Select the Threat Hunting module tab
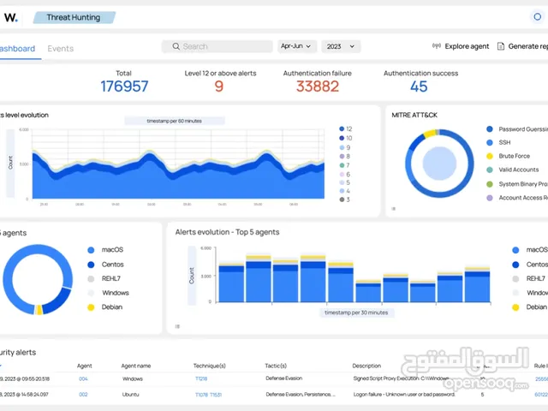 [x=74, y=17]
